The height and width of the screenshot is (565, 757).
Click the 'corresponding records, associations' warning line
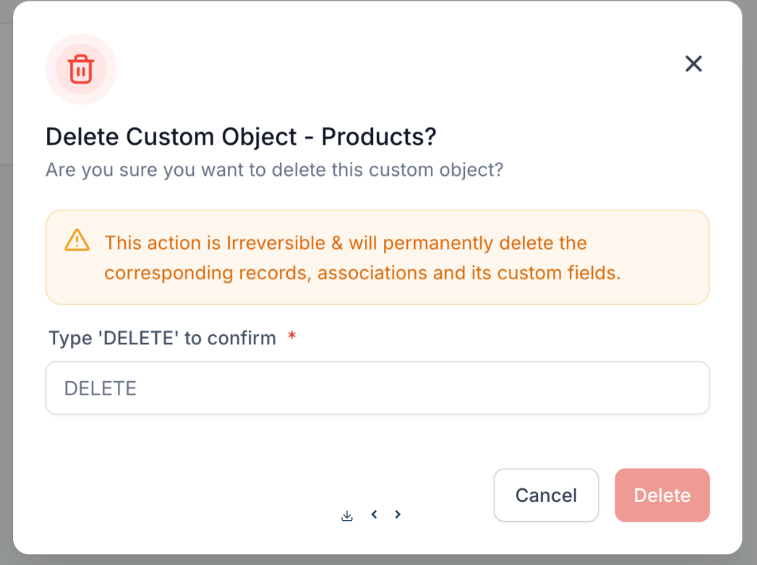(362, 273)
